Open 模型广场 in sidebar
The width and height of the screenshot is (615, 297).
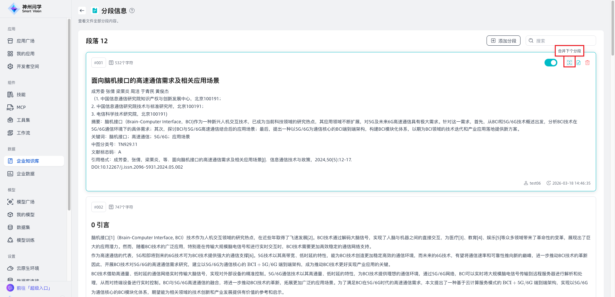coord(26,202)
